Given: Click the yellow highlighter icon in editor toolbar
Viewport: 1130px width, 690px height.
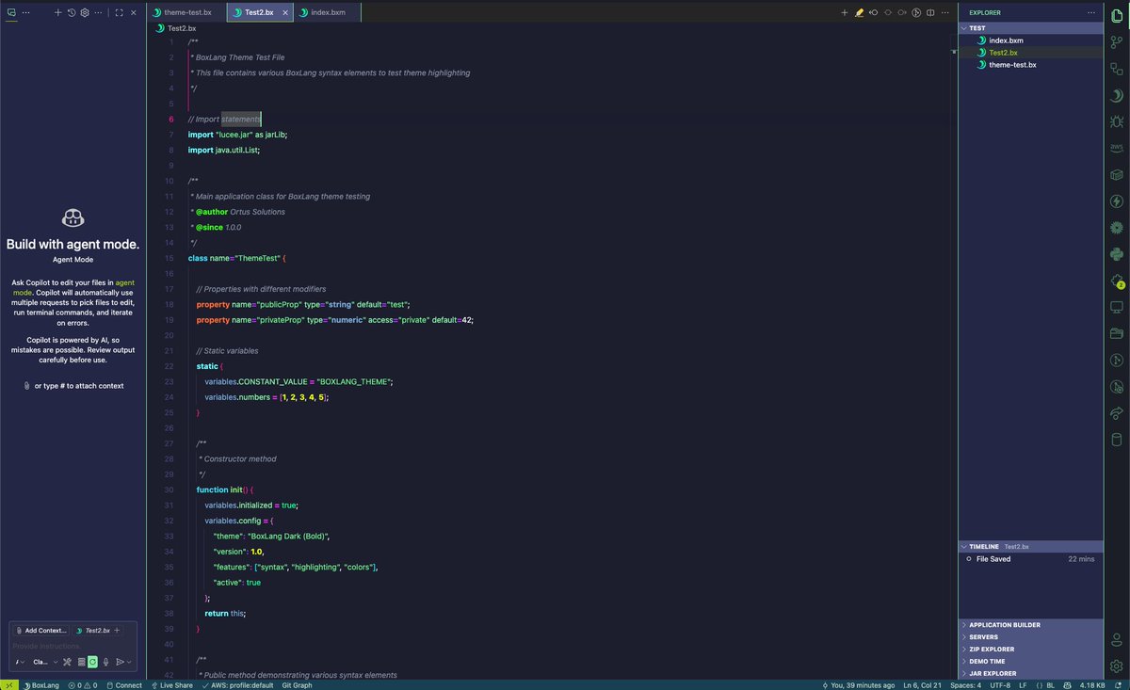Looking at the screenshot, I should (859, 13).
